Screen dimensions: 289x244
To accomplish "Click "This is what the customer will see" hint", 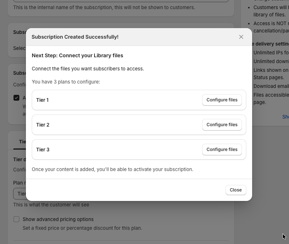I will [x=51, y=205].
